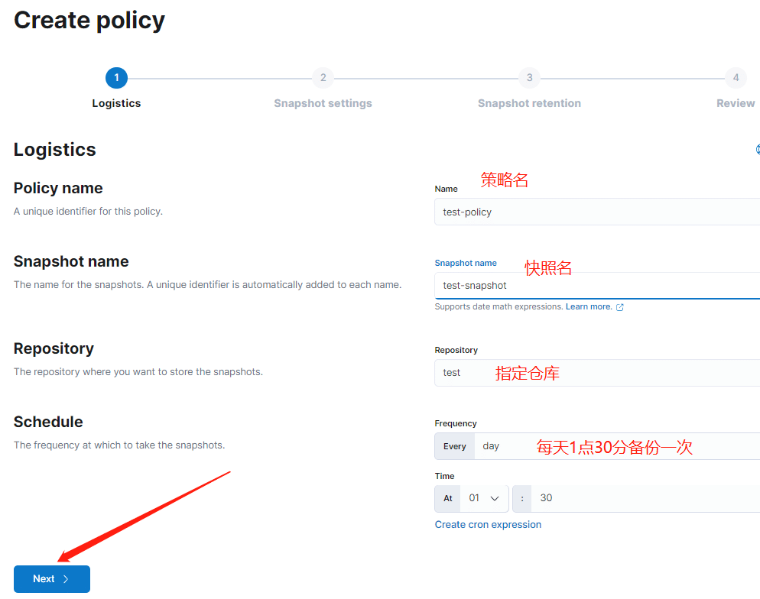The image size is (760, 599).
Task: Click the Policy name section heading
Action: click(x=58, y=188)
